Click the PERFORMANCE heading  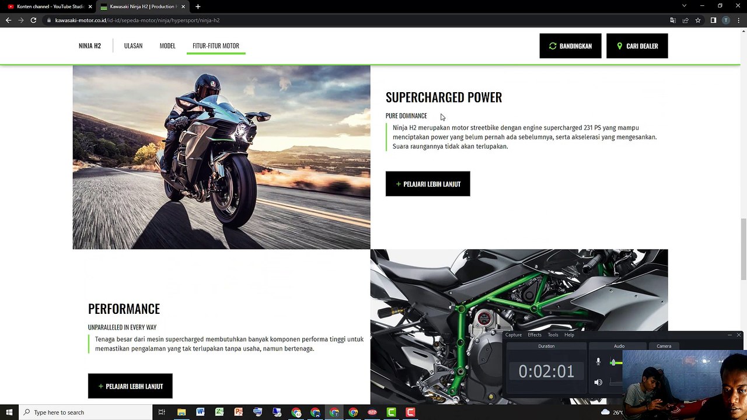click(x=124, y=309)
